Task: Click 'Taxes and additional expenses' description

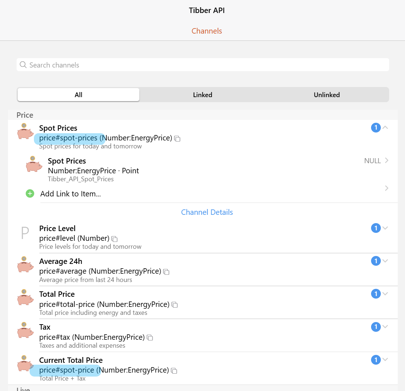Action: [82, 346]
